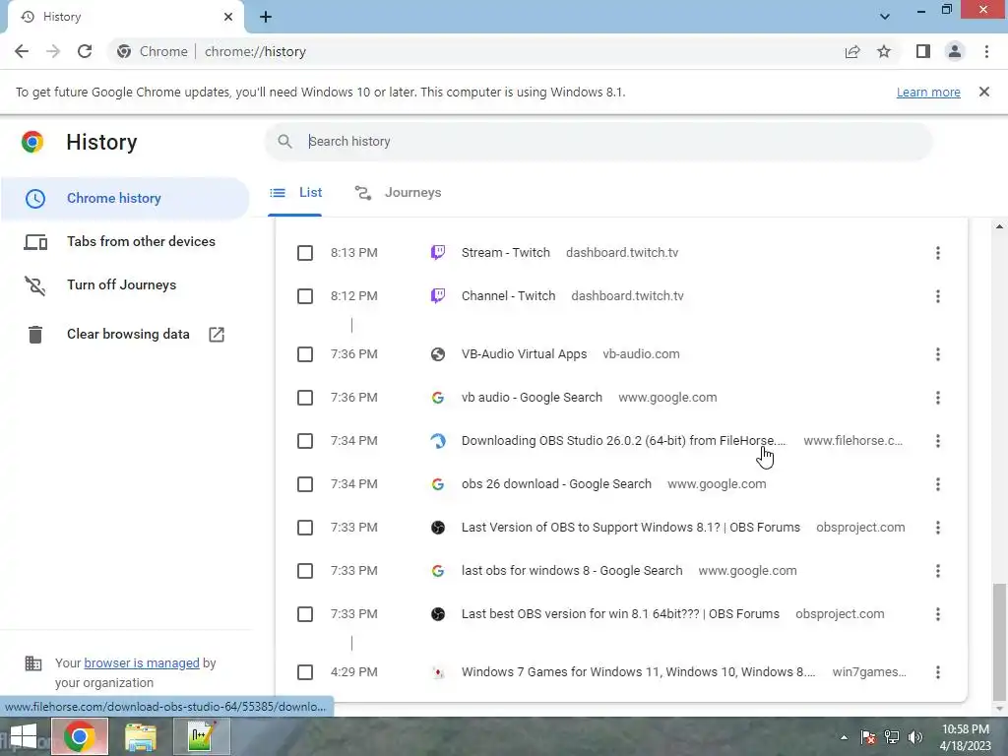Open the Learn more link
Viewport: 1008px width, 756px height.
[x=928, y=92]
